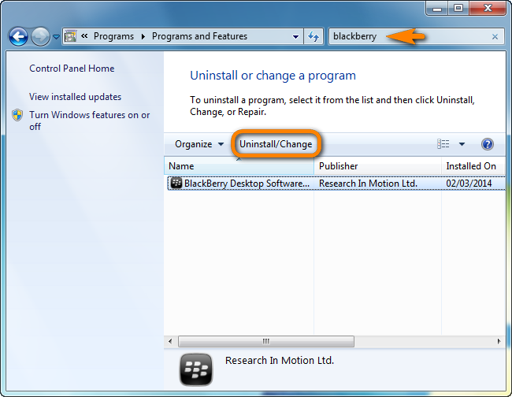Select the Programs breadcrumb
512x397 pixels.
pyautogui.click(x=113, y=36)
